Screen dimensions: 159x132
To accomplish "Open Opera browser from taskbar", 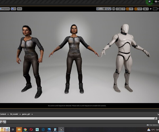I will pos(31,129).
